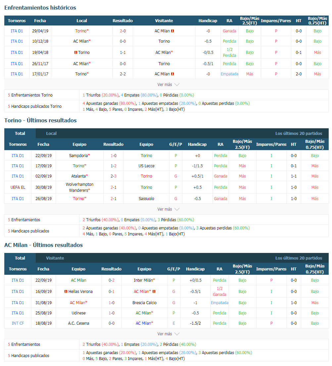Screen dimensions: 332x366
Task: Click '5 Handicaps publicados Torino' summary label
Action: (34, 106)
